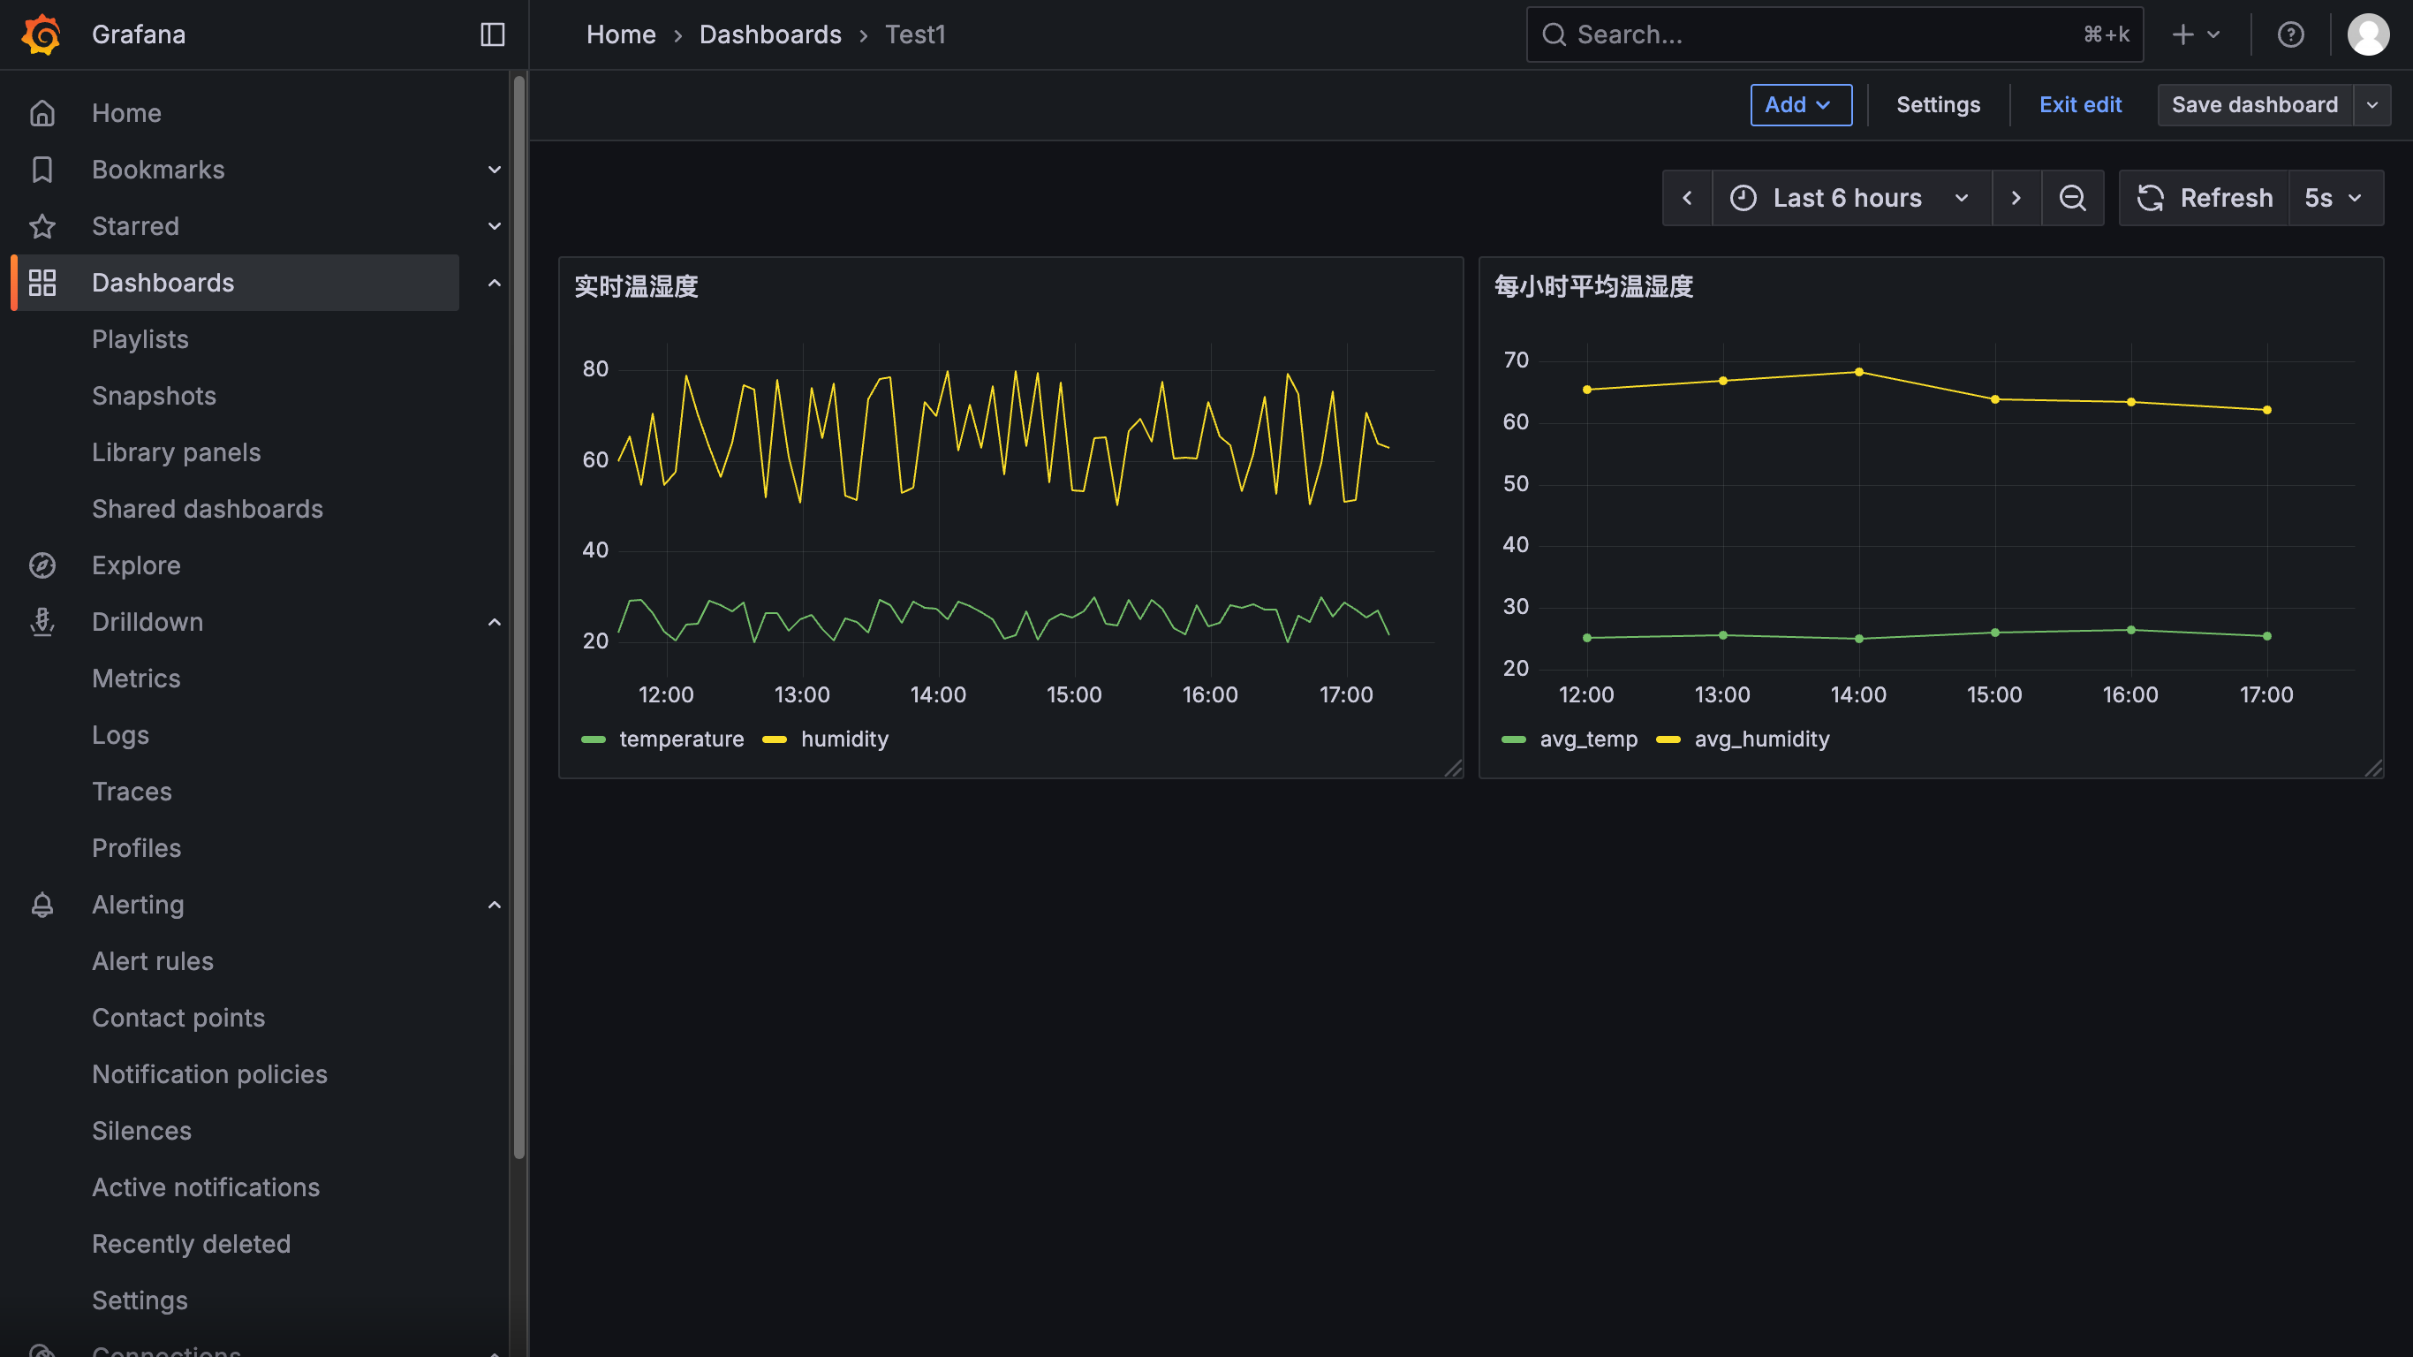Shift time range forward arrow
The image size is (2413, 1357).
coord(2016,198)
